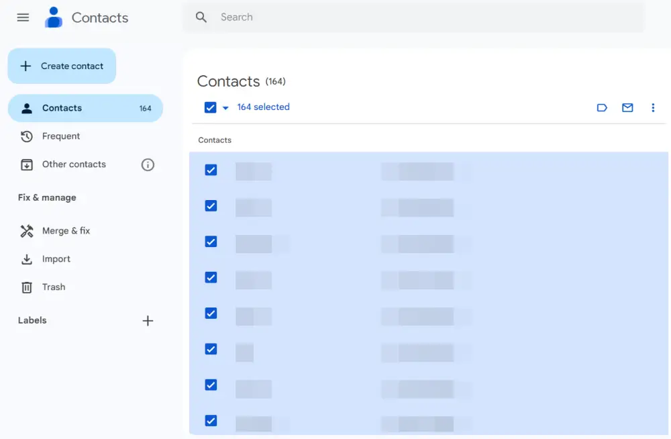Uncheck the last visible contact row

pos(211,421)
